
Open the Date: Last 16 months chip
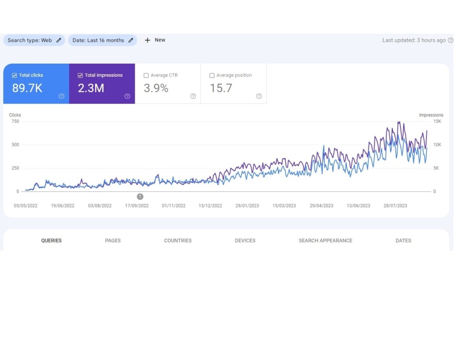click(x=103, y=40)
